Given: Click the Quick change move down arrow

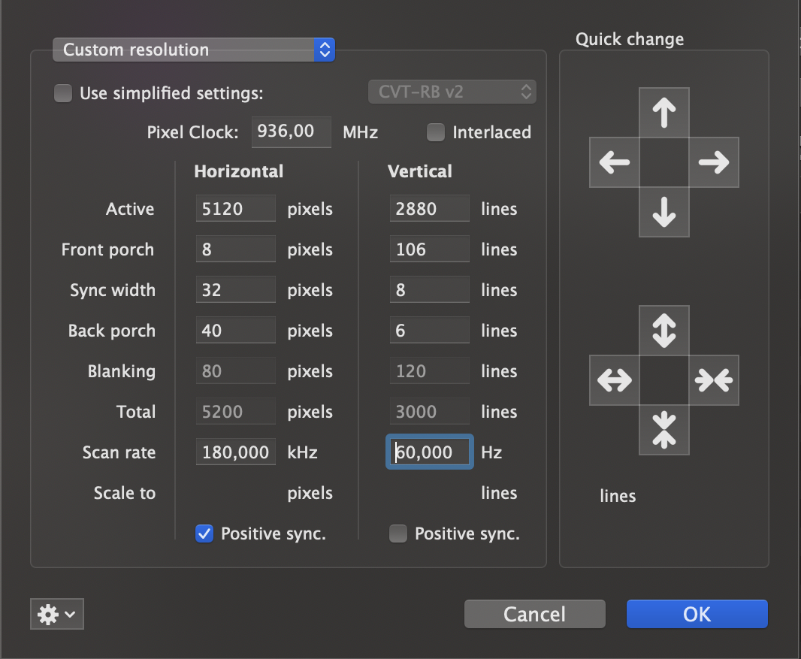Looking at the screenshot, I should coord(664,212).
